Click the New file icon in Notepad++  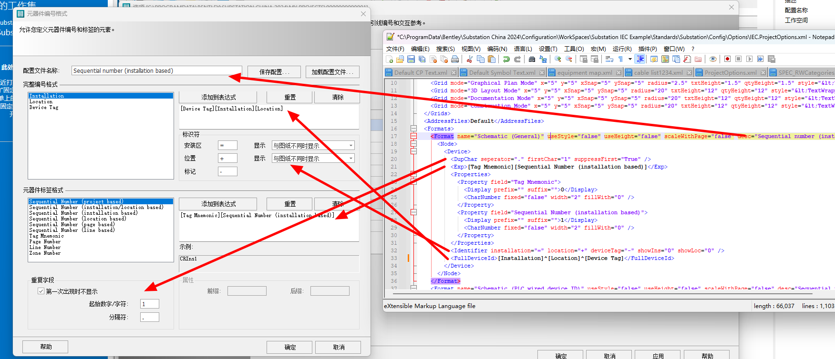(x=390, y=59)
